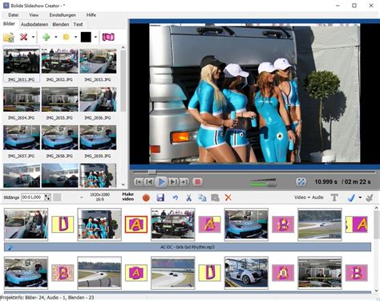Screen dimensions: 380x301
Task: Jump to start of slideshow button
Action: pyautogui.click(x=139, y=182)
